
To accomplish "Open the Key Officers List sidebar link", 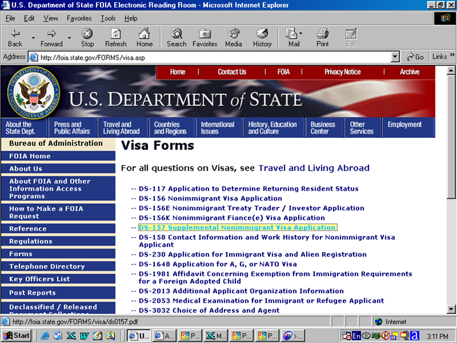I will pos(58,279).
